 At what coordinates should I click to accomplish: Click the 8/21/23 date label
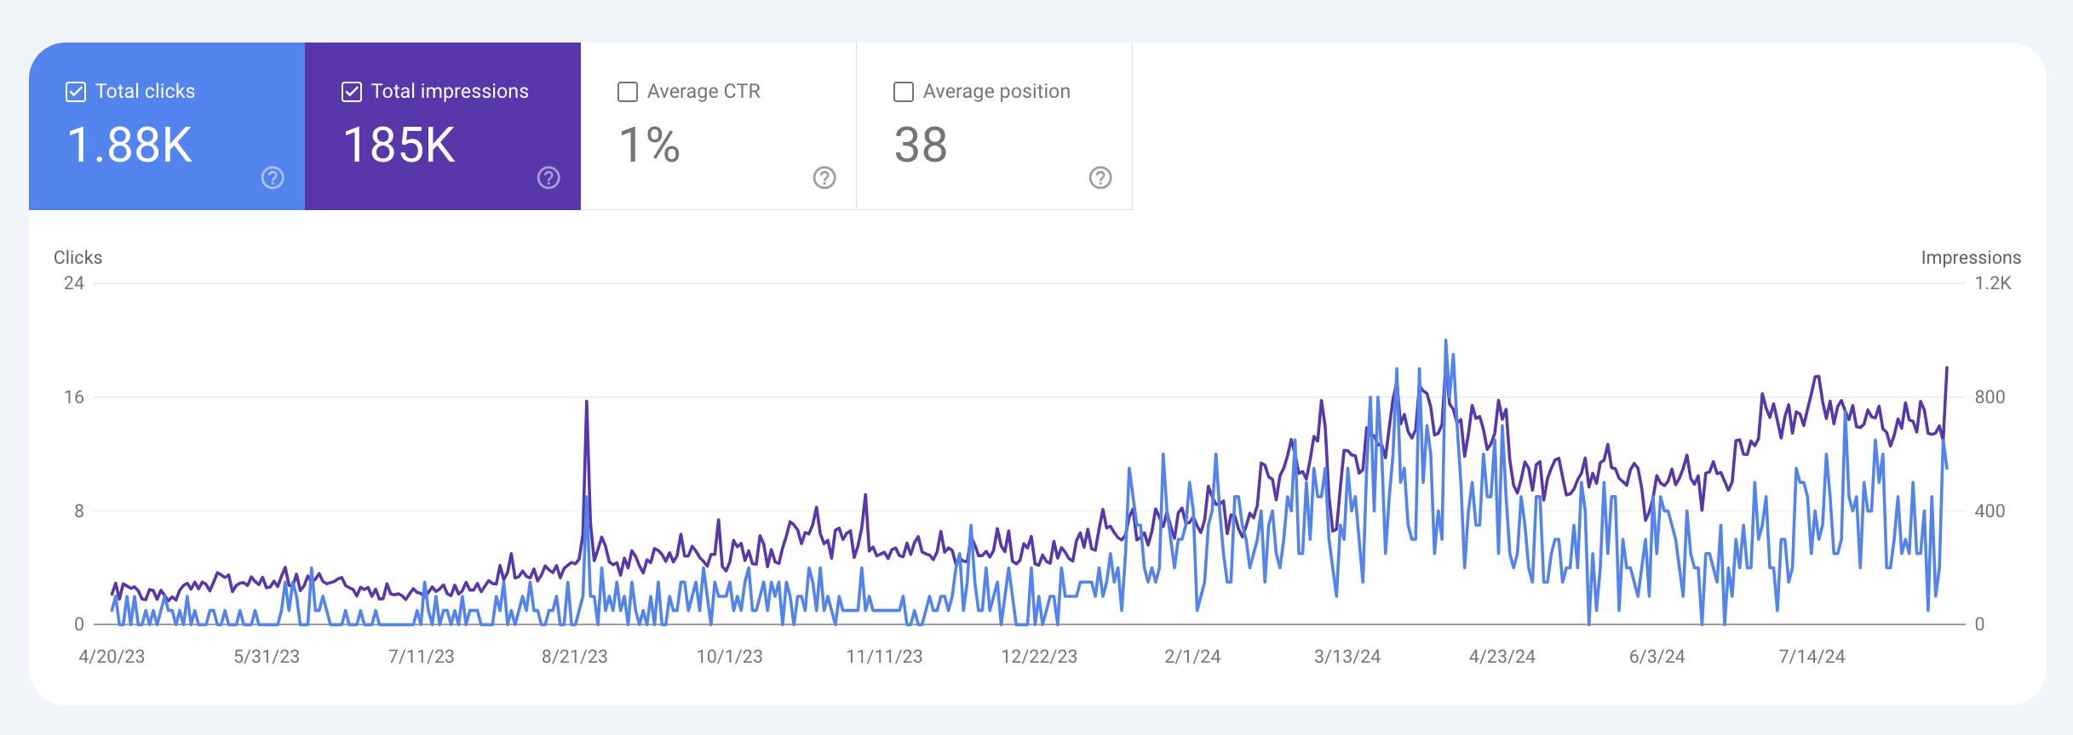pyautogui.click(x=575, y=657)
